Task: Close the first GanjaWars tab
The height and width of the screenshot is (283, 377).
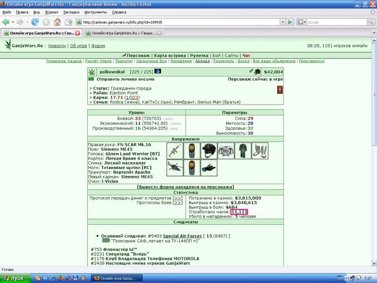Action: point(77,33)
